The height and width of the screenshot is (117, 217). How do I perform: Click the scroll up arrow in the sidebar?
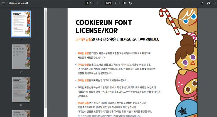45,9
